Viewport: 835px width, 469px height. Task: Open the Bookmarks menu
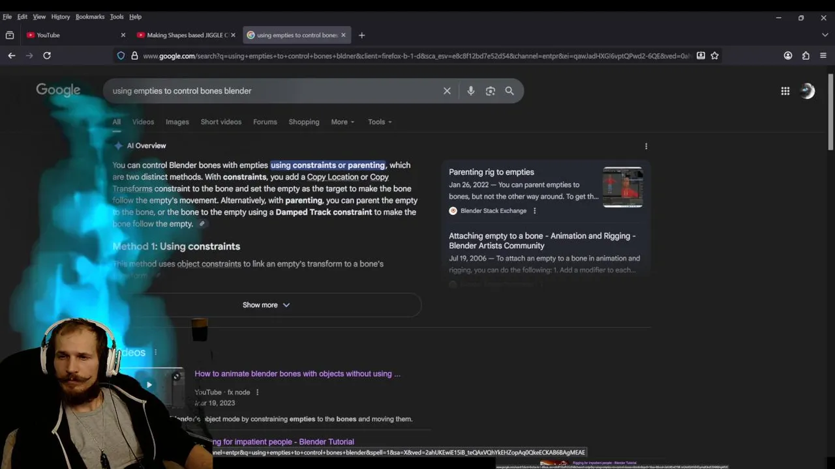pos(90,16)
